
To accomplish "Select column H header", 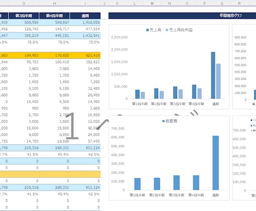I will tap(55, 3).
